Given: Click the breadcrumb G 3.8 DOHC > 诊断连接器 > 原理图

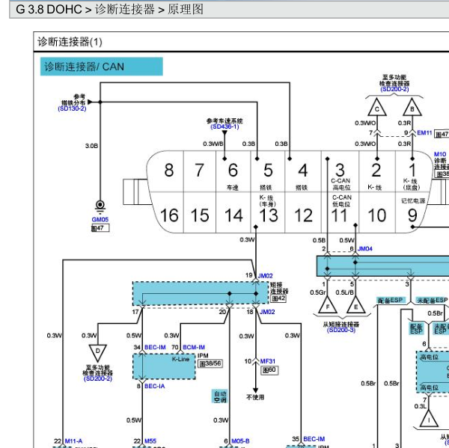Looking at the screenshot, I should click(x=109, y=9).
